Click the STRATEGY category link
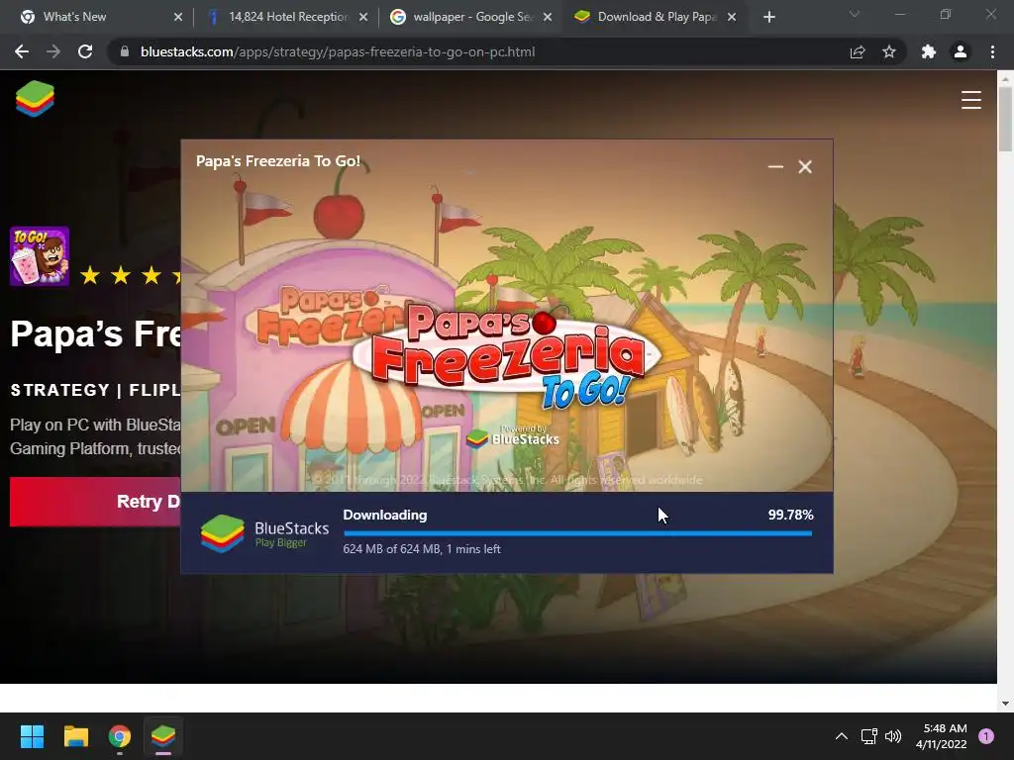This screenshot has width=1014, height=760. click(60, 390)
